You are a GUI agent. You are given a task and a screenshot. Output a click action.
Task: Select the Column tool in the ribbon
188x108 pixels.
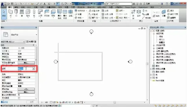coord(34,13)
